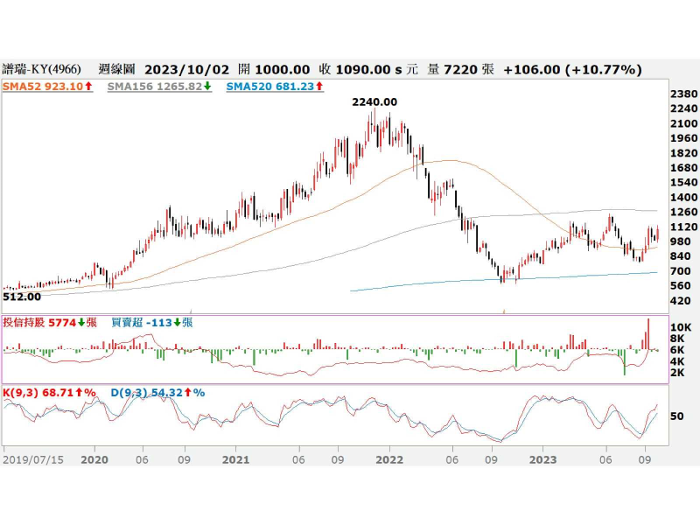Click the small arrow marker below the price low

click(504, 310)
